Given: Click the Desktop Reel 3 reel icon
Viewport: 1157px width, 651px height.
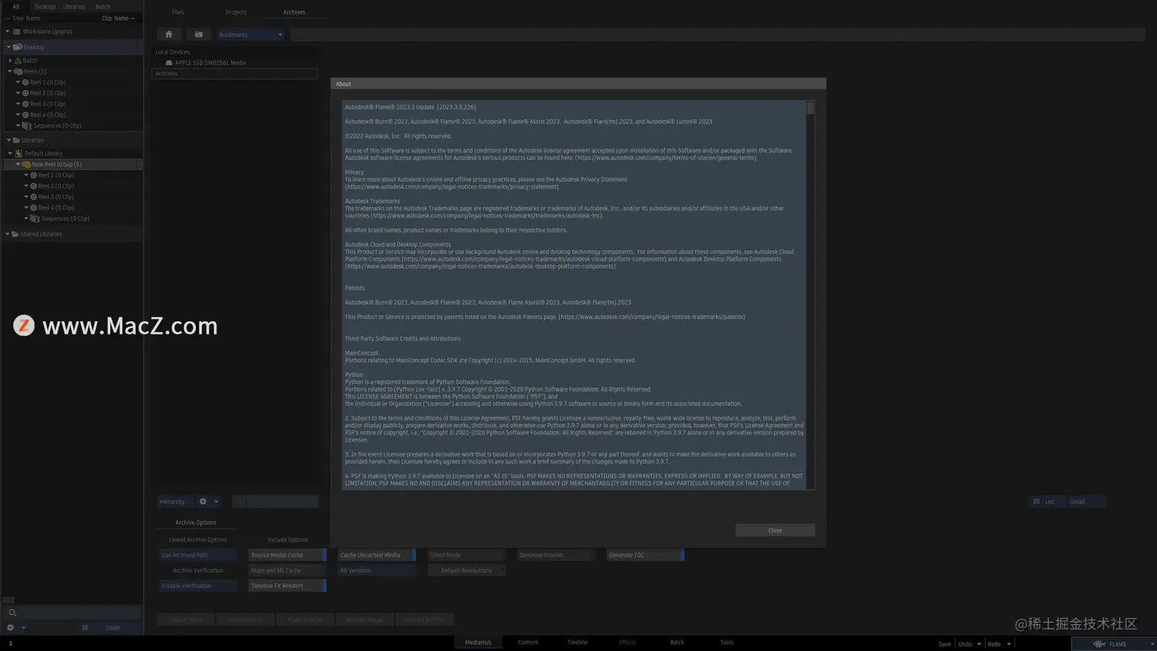Looking at the screenshot, I should (x=25, y=104).
